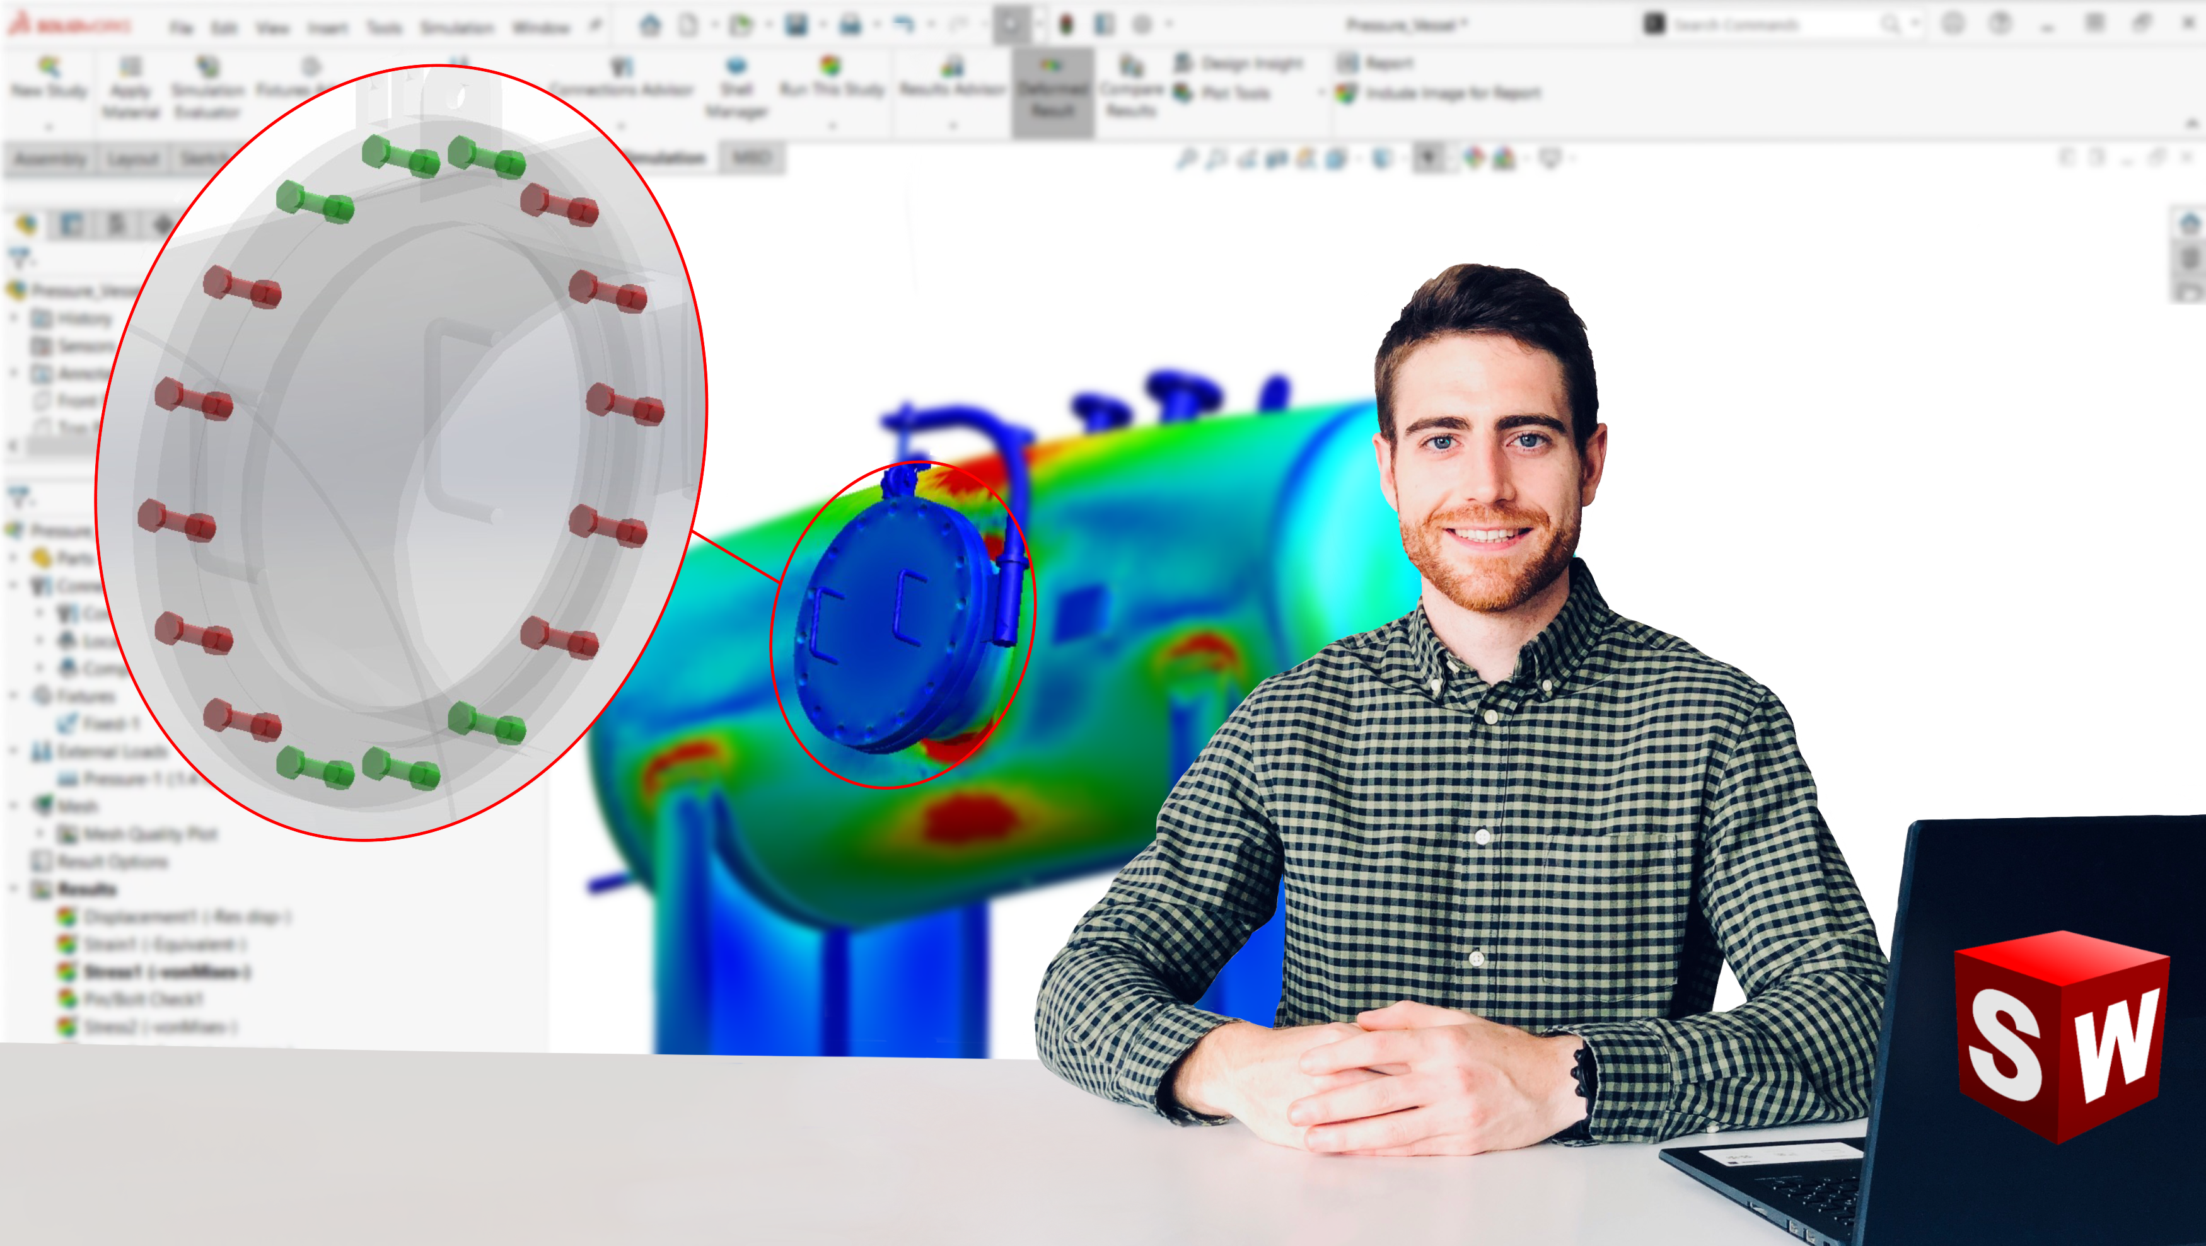
Task: Expand the Fixtures tree node
Action: [x=14, y=695]
